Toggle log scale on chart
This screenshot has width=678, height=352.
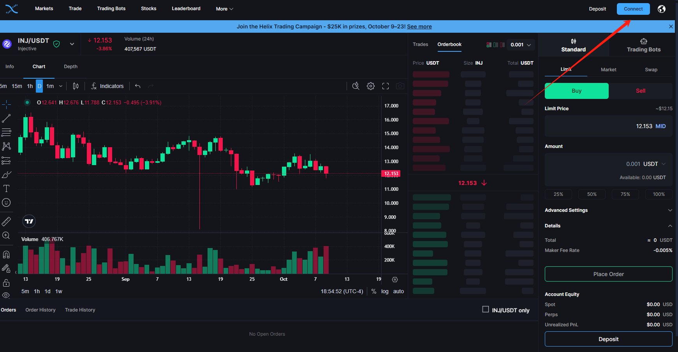(385, 291)
